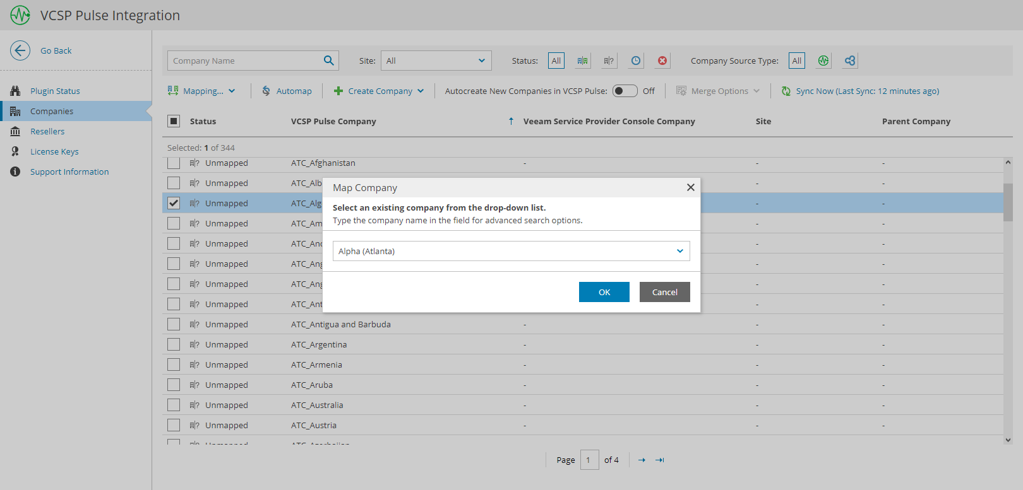Filter status by pending clock icon
This screenshot has width=1023, height=490.
coord(636,61)
